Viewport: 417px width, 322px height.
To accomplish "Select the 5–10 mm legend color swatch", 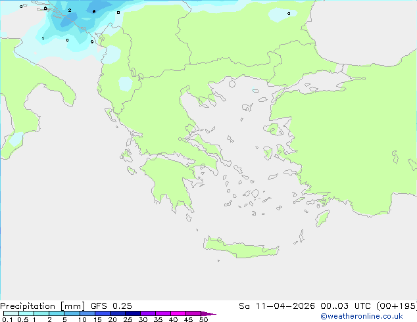I will click(72, 313).
